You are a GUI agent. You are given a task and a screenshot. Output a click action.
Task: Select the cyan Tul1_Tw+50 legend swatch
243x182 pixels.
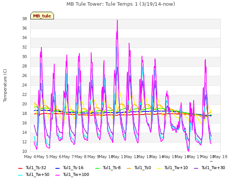coord(20,175)
